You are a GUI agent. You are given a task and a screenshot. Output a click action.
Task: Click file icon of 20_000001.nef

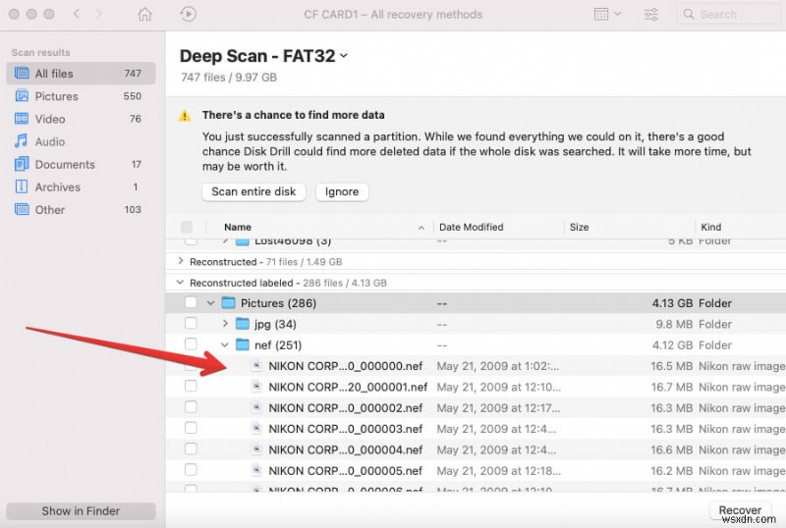[256, 387]
